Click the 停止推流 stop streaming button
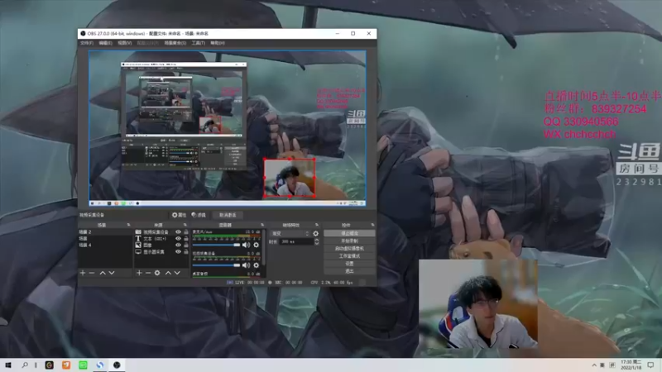Image resolution: width=662 pixels, height=372 pixels. [349, 233]
